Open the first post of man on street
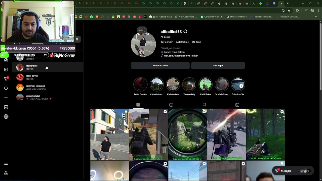This screenshot has width=322, height=181. pos(110,134)
